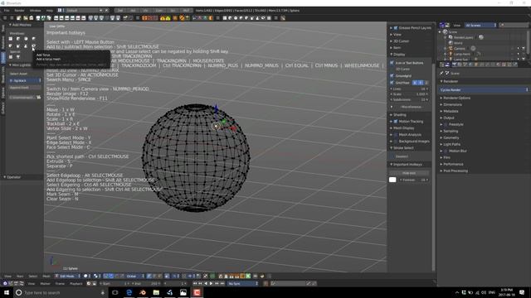
Task: Click the pivot point icon in 3D header
Action: [x=96, y=276]
